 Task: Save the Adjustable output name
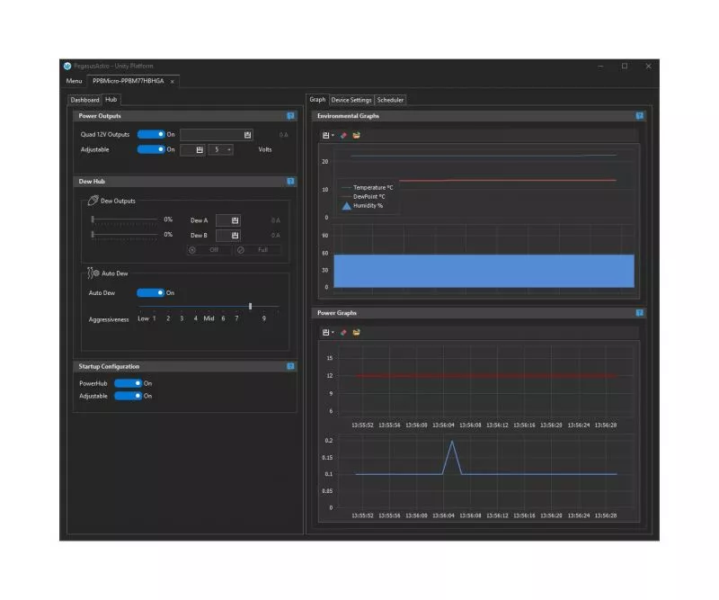click(x=200, y=149)
